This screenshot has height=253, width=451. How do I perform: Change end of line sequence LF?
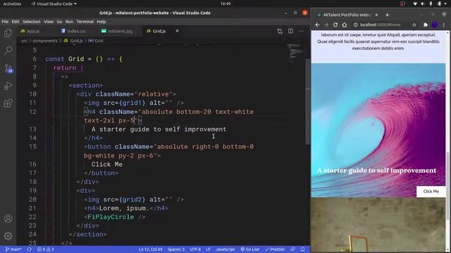pyautogui.click(x=209, y=249)
